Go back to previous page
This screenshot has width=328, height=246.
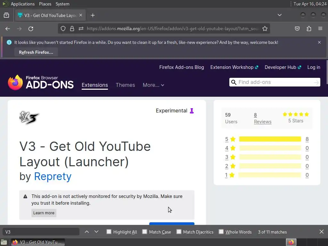tap(8, 29)
